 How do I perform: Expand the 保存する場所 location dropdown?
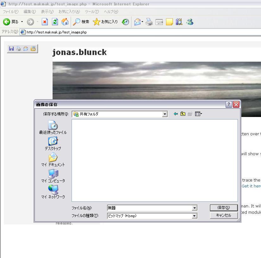(165, 114)
